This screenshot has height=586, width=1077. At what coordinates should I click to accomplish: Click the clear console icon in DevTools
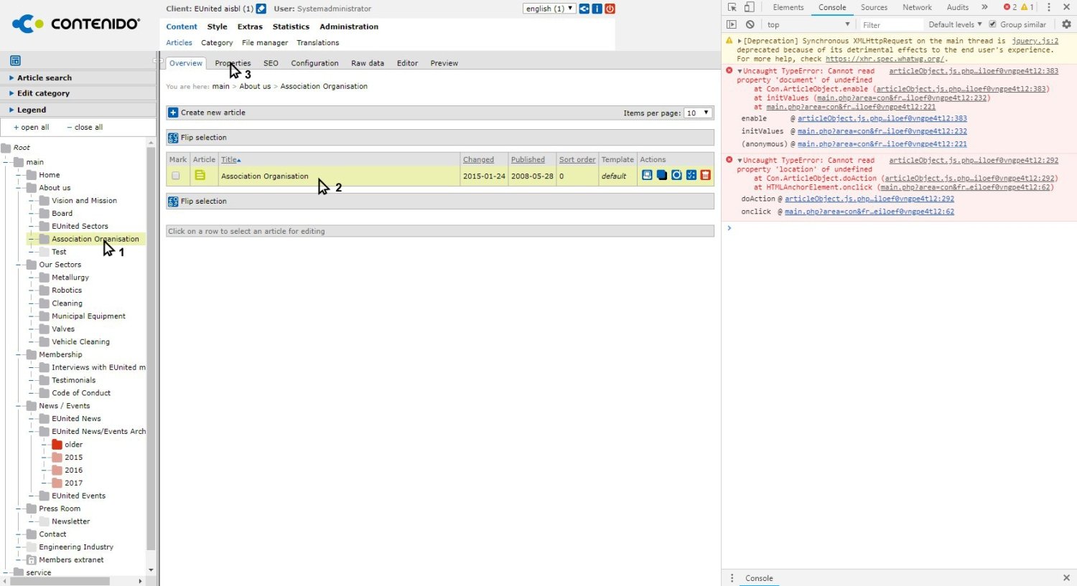[x=750, y=24]
